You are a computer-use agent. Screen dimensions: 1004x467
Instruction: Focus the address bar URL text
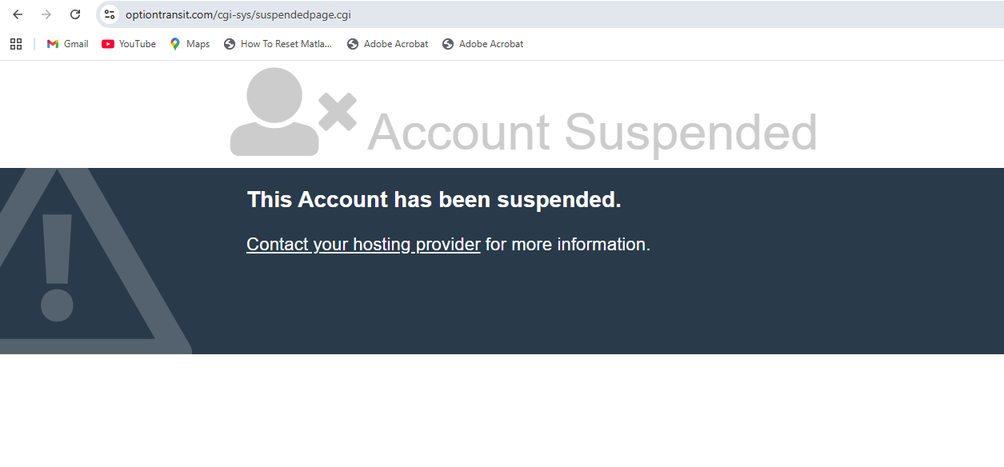(x=238, y=14)
